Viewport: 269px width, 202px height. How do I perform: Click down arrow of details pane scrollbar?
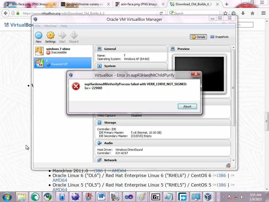[233, 160]
